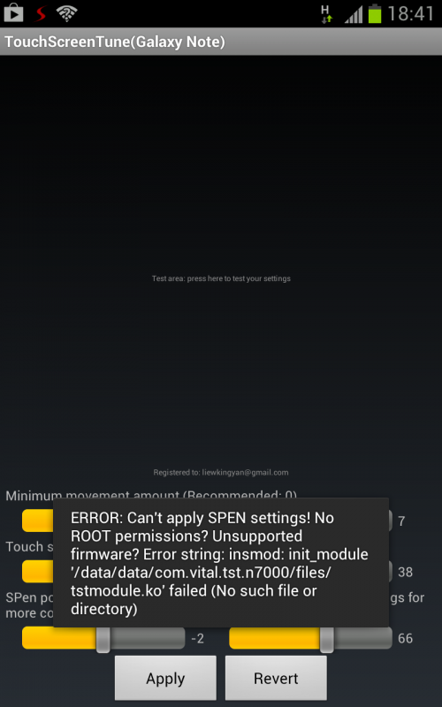Image resolution: width=442 pixels, height=707 pixels.
Task: Click the slider handle showing -2
Action: pyautogui.click(x=103, y=638)
